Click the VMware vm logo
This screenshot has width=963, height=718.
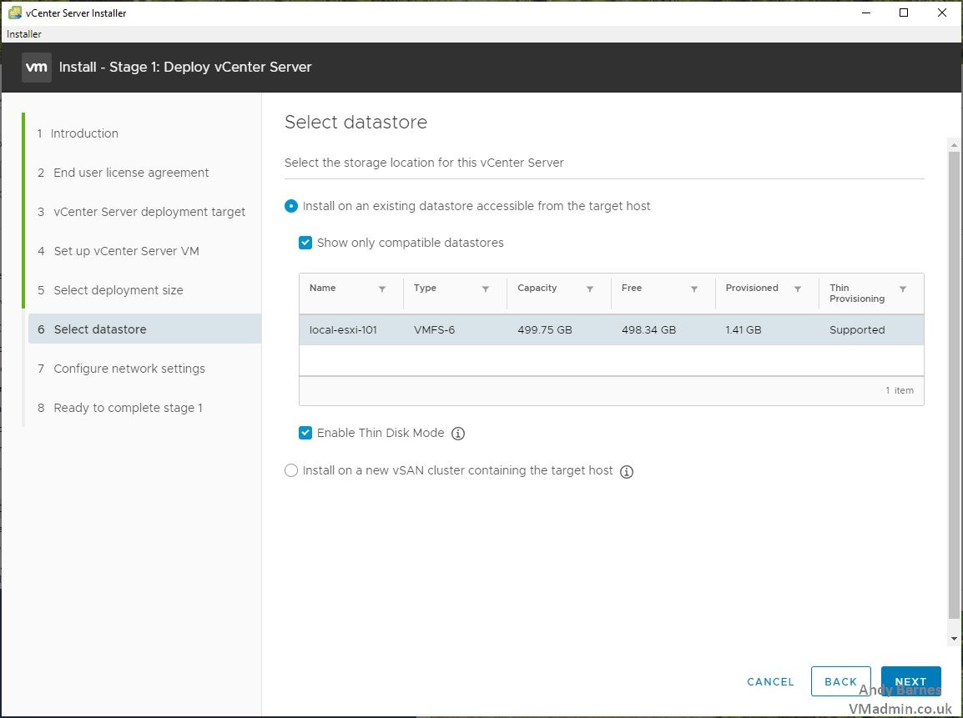[x=37, y=67]
